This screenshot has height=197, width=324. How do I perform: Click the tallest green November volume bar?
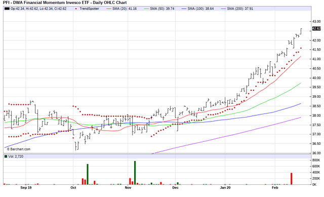[135, 173]
